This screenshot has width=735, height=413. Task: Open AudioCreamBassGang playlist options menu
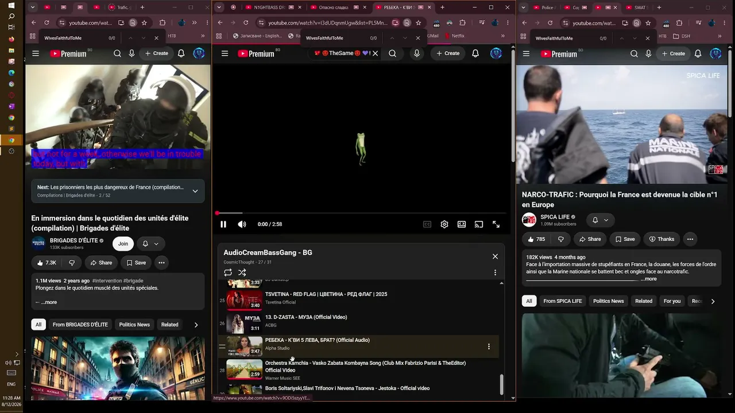point(495,272)
